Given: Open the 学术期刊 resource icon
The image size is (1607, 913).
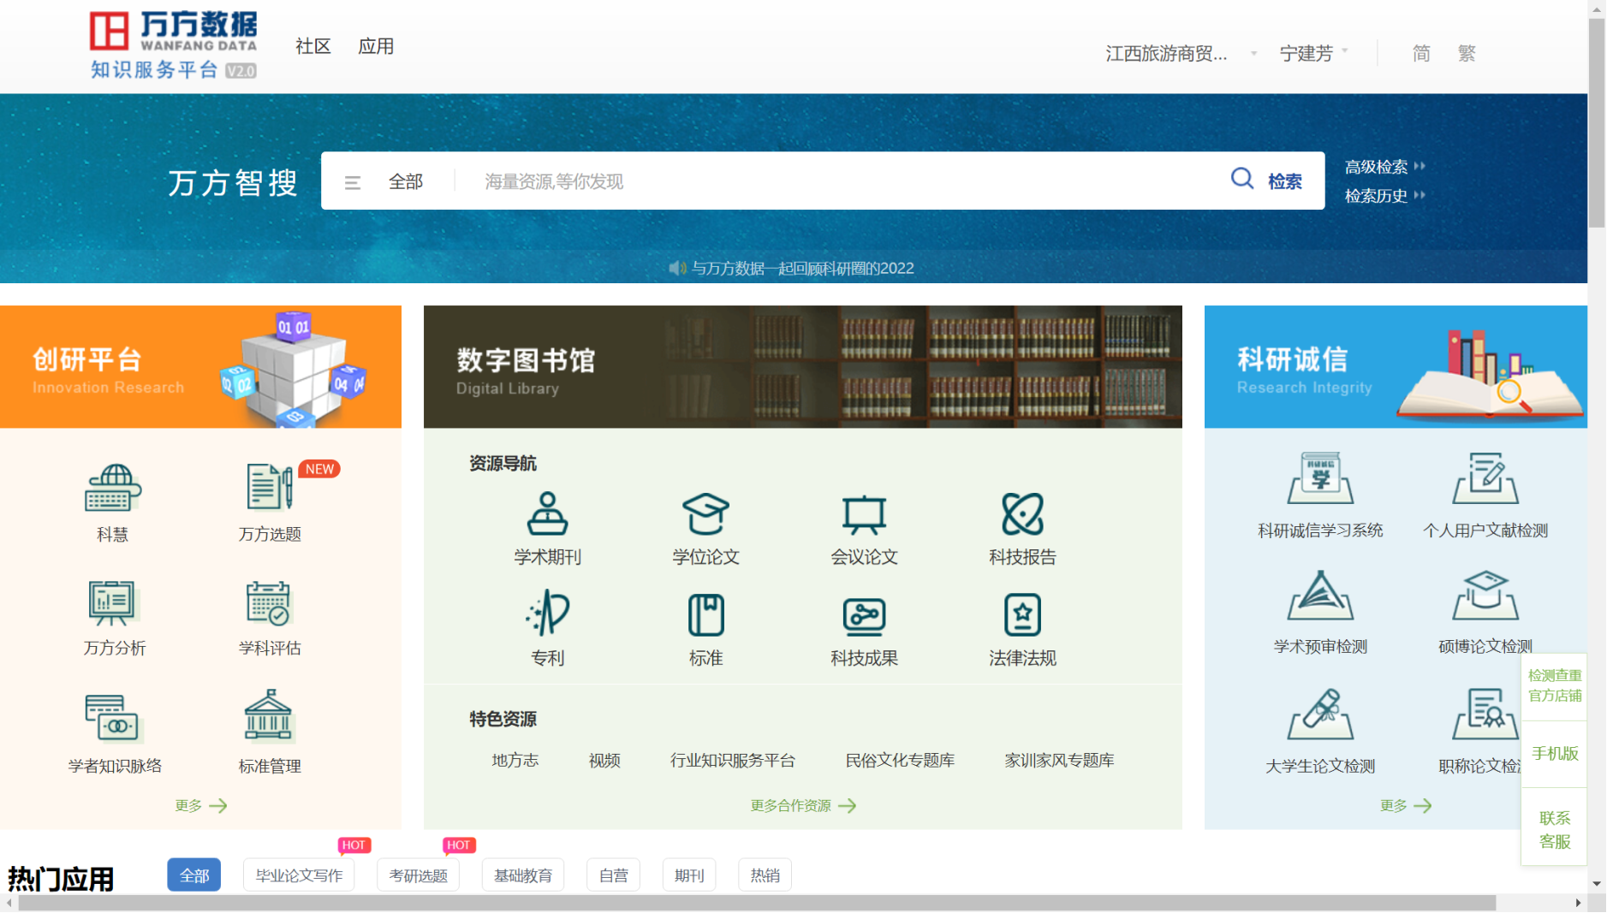Looking at the screenshot, I should pyautogui.click(x=547, y=513).
